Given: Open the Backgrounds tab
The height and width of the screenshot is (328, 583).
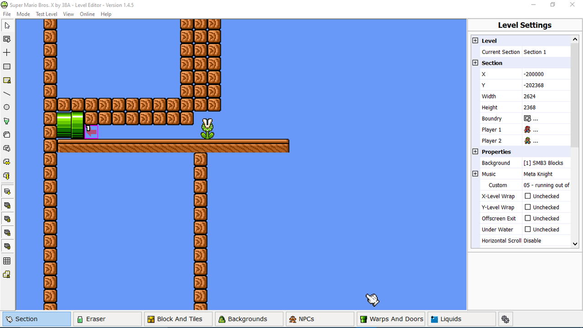Looking at the screenshot, I should pos(250,319).
